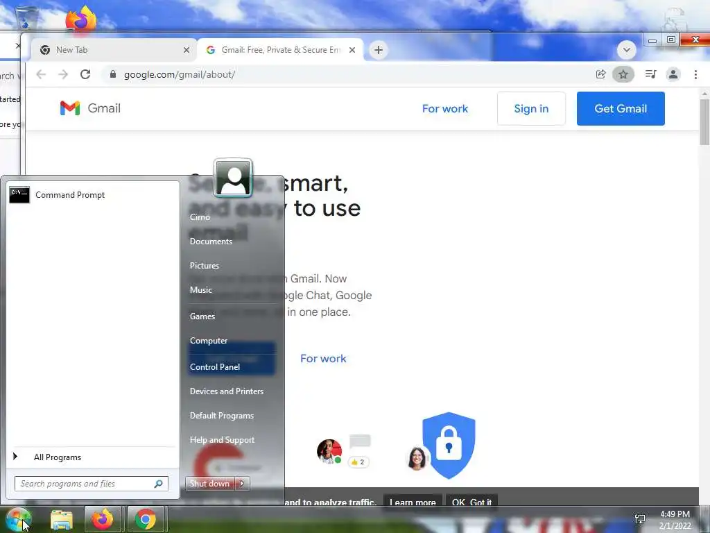Open the Chrome profile avatar
Viewport: 710px width, 533px height.
(673, 74)
